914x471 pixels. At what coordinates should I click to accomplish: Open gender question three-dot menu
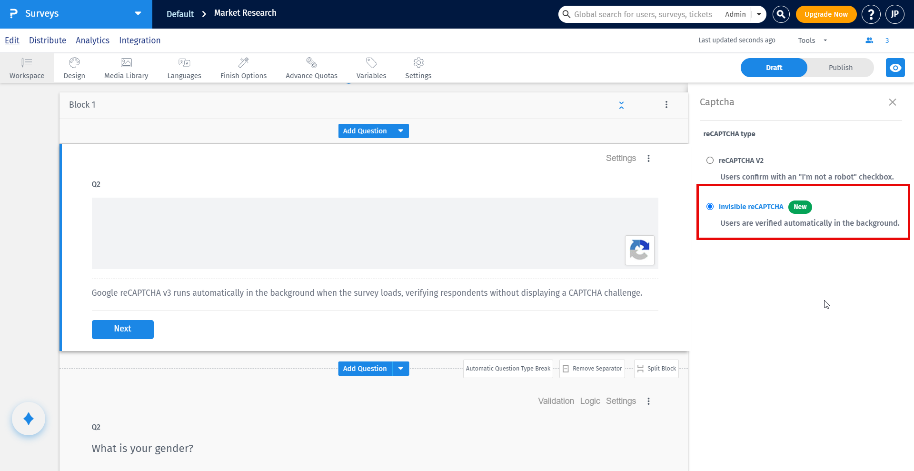[x=648, y=401]
